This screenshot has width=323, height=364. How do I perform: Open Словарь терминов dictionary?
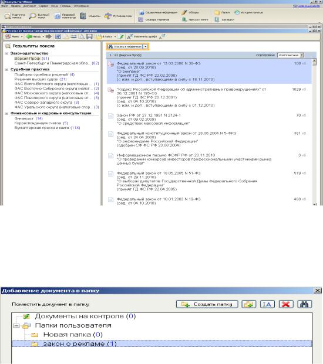tap(154, 20)
